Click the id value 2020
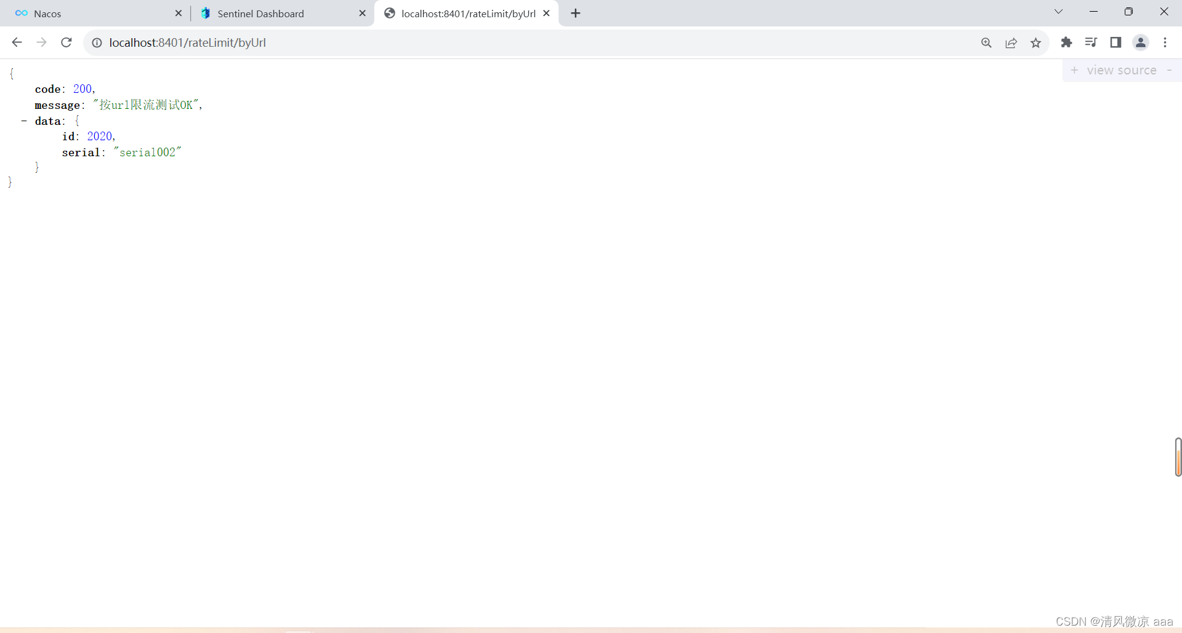Screen dimensions: 1182x633 100,137
